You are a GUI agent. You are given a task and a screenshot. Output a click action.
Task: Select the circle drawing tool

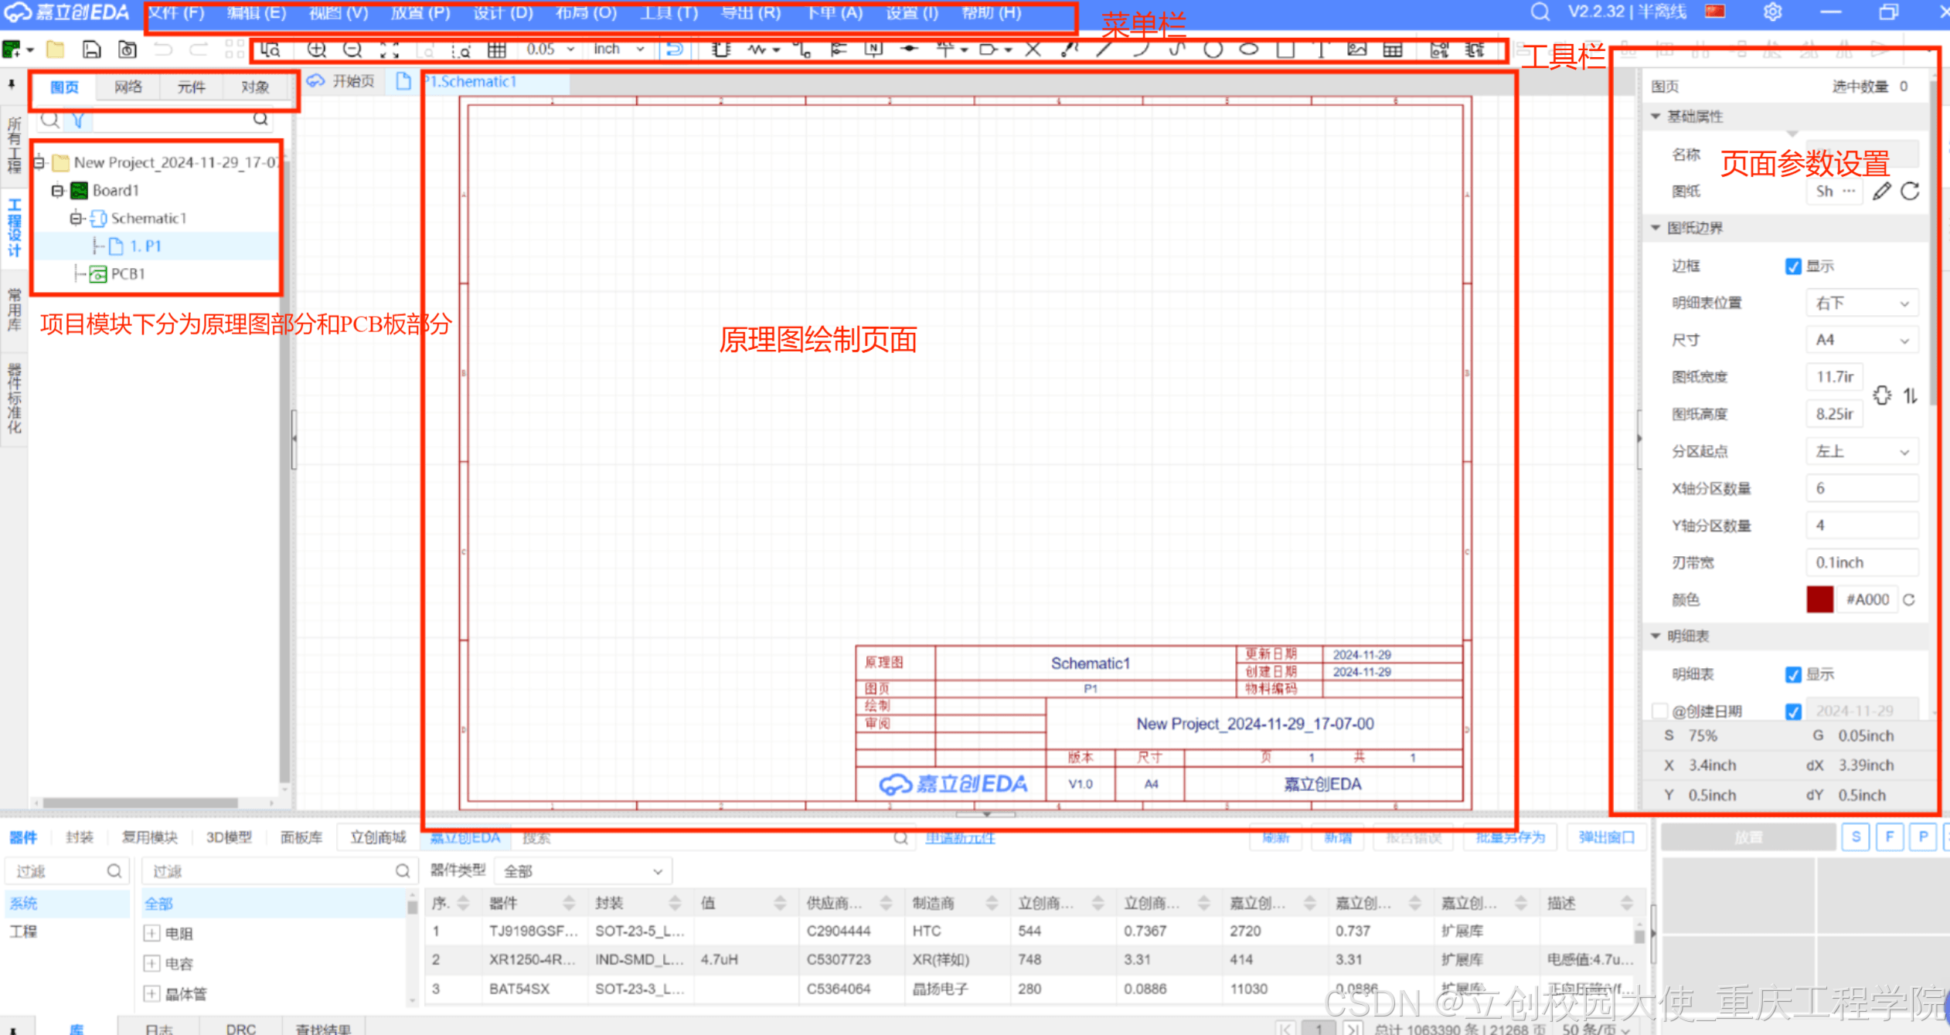1213,50
